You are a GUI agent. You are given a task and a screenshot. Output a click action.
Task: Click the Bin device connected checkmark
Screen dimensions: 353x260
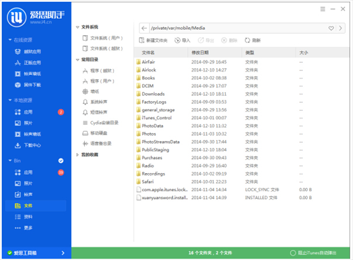pos(61,161)
